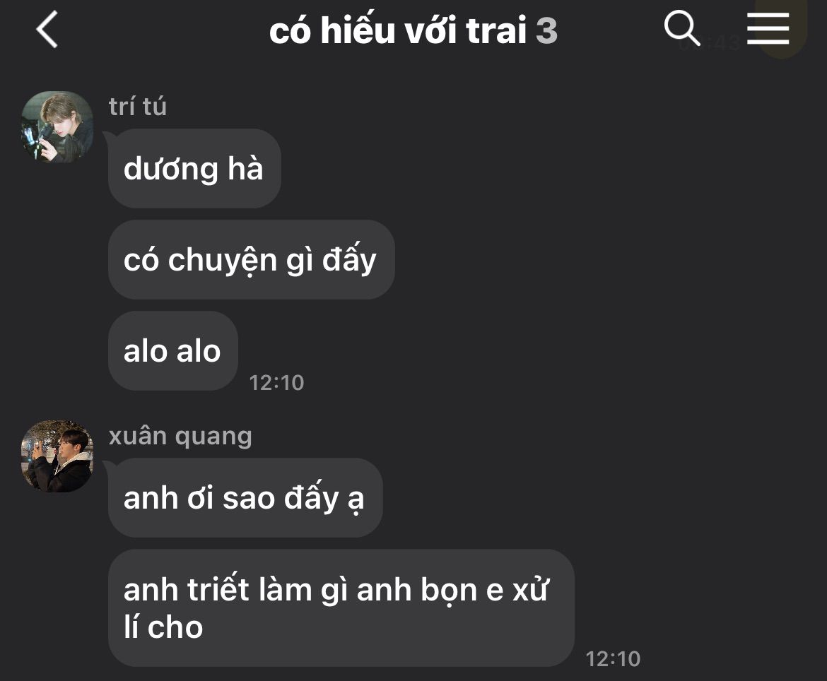The image size is (827, 681).
Task: Go back using the left arrow
Action: tap(47, 30)
